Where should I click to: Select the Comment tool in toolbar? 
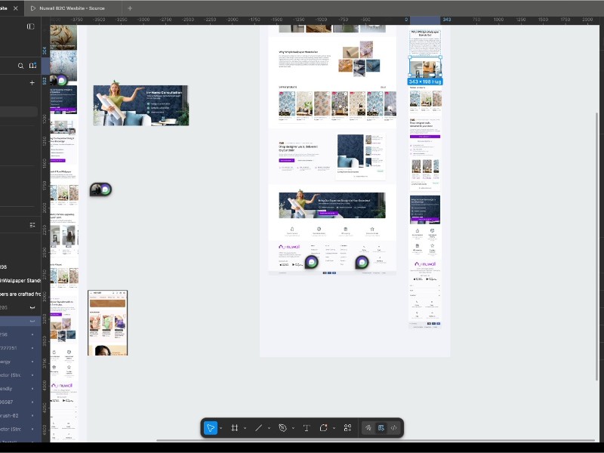point(323,428)
